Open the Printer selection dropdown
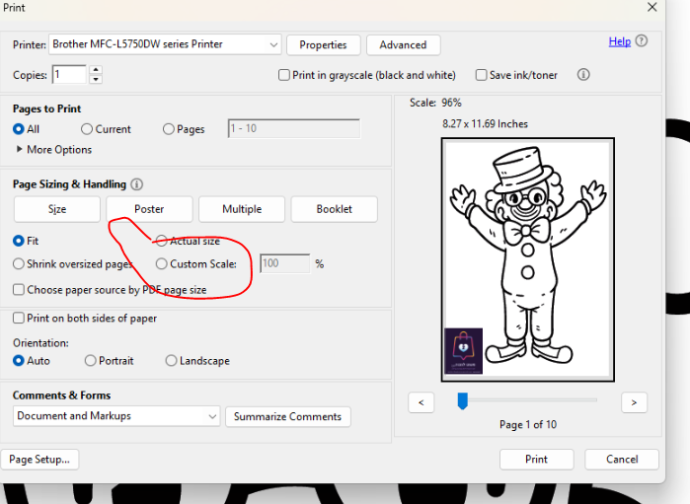This screenshot has width=690, height=504. coord(165,44)
